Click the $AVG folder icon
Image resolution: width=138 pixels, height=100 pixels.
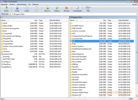(2, 23)
